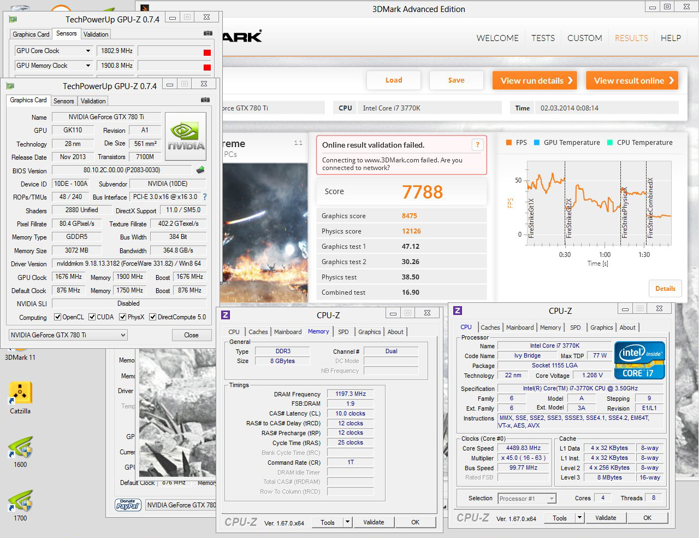The width and height of the screenshot is (699, 538).
Task: Open the RESULTS tab in 3DMark
Action: tap(631, 38)
